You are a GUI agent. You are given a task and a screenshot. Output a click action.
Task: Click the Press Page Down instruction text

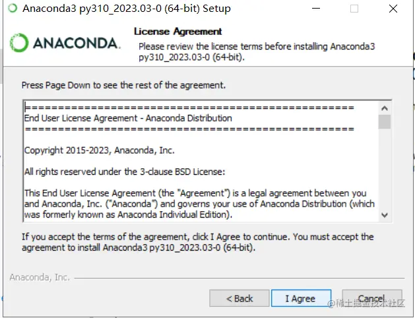[x=123, y=85]
